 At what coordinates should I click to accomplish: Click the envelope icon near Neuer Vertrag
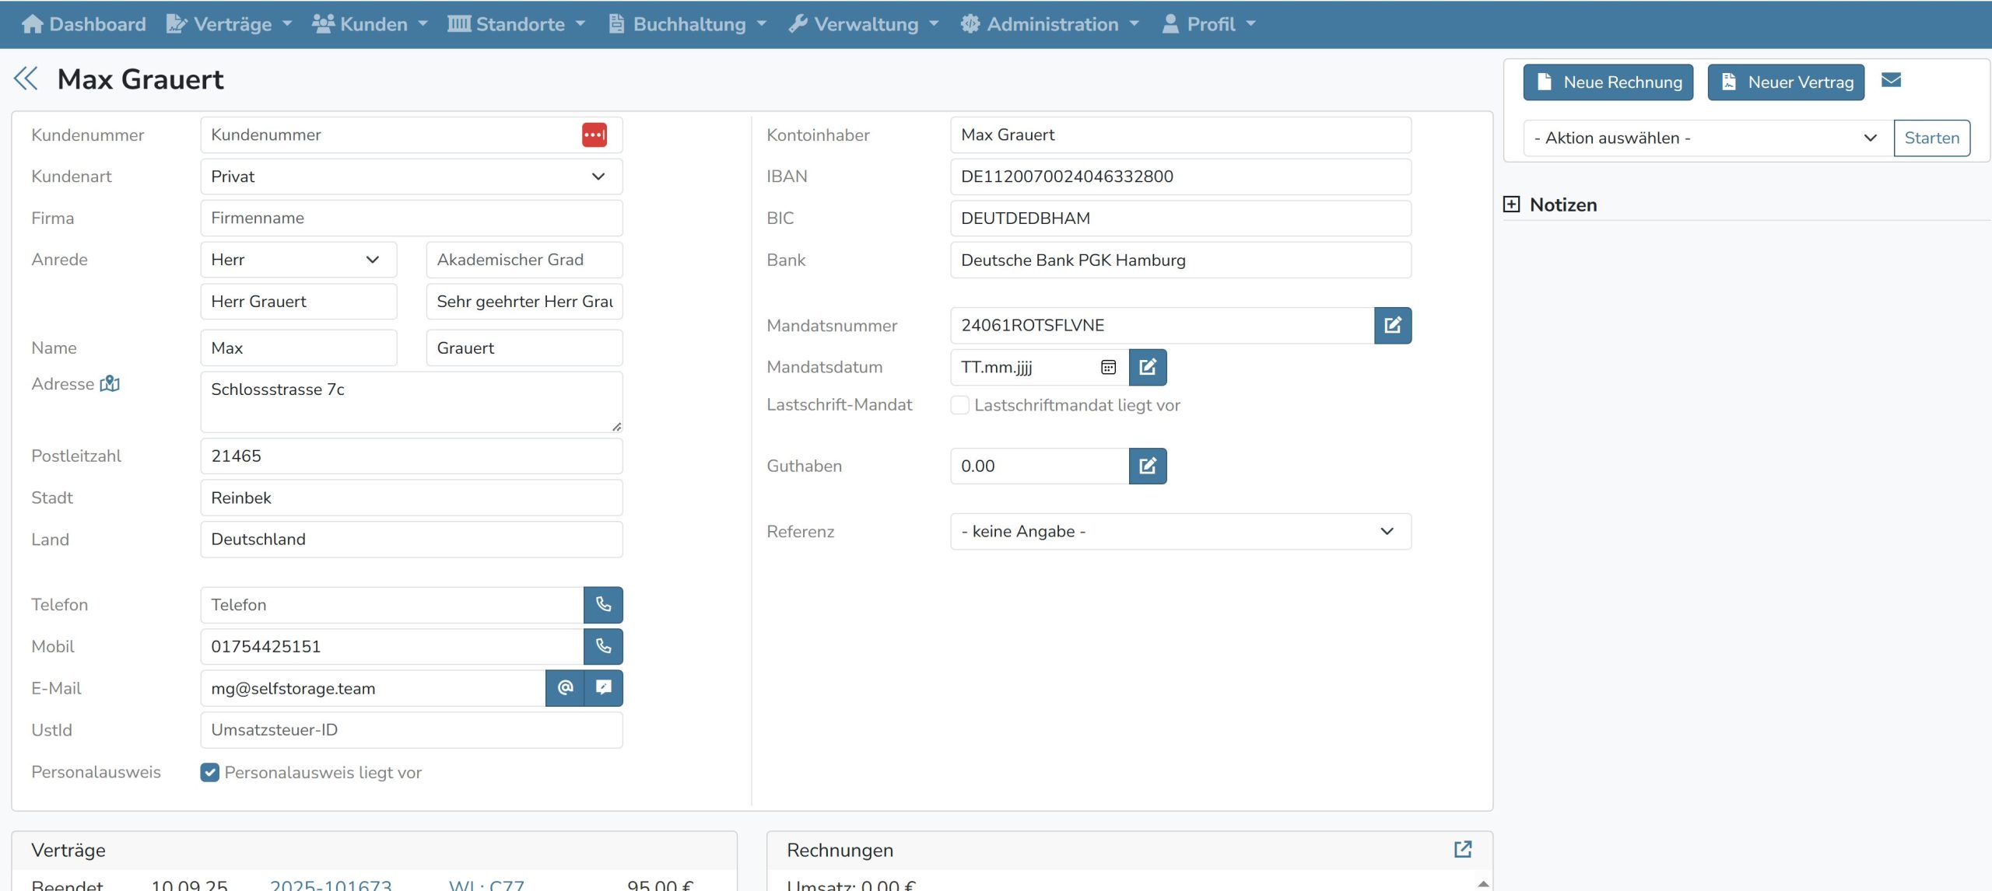pyautogui.click(x=1891, y=80)
